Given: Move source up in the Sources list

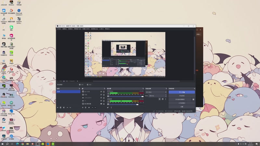Looking at the screenshot, I should pyautogui.click(x=92, y=108).
